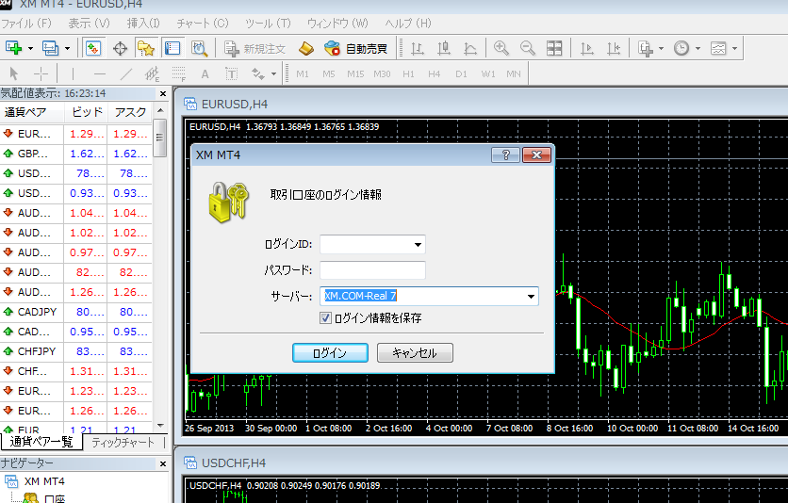The height and width of the screenshot is (503, 788).
Task: Open the MetaEditor yellow book icon
Action: [306, 48]
